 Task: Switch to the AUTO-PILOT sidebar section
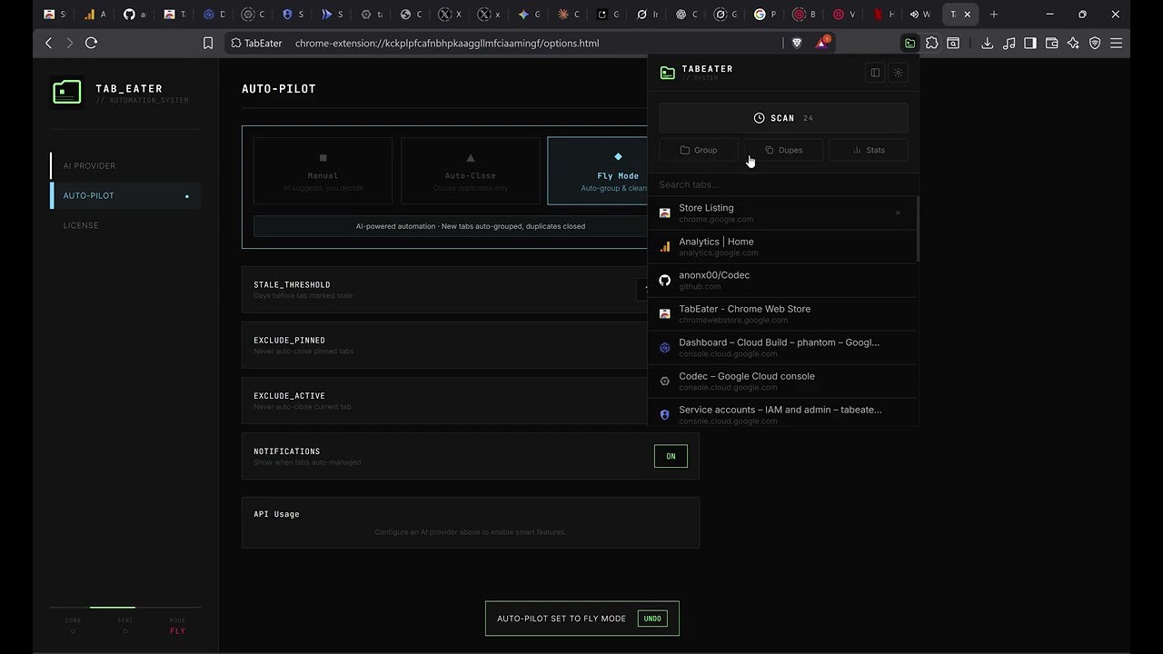pyautogui.click(x=126, y=195)
